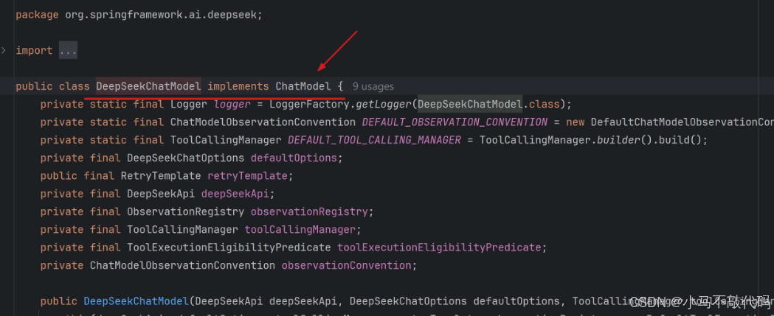The height and width of the screenshot is (316, 774).
Task: Click the toolCallingManager field name
Action: pos(300,230)
